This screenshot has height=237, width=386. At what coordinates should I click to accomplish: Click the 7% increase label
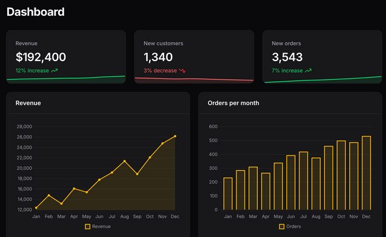[287, 71]
